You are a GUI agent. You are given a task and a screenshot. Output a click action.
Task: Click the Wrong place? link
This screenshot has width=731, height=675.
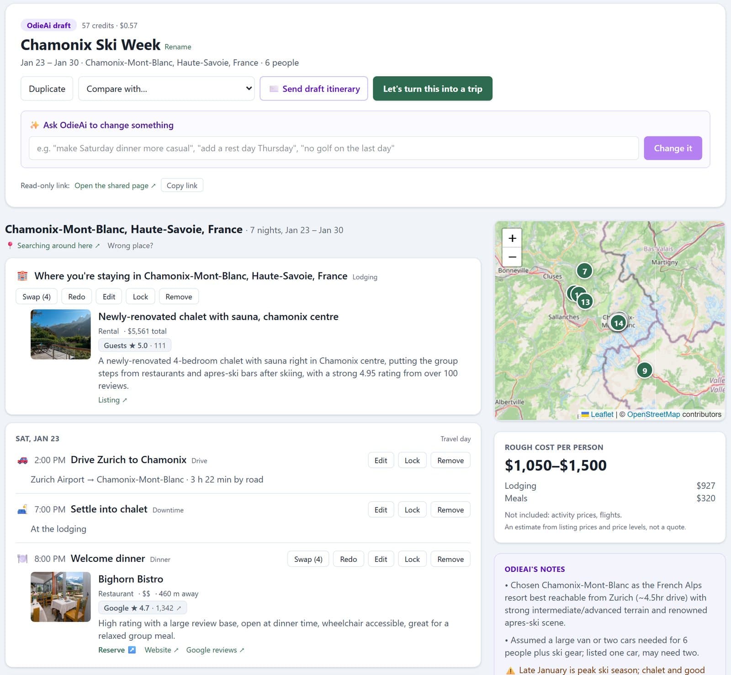[x=130, y=246]
